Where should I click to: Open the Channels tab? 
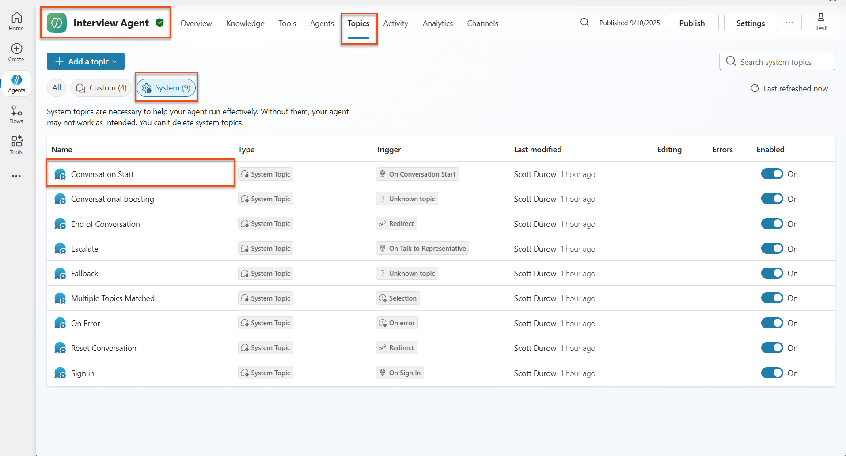coord(482,23)
